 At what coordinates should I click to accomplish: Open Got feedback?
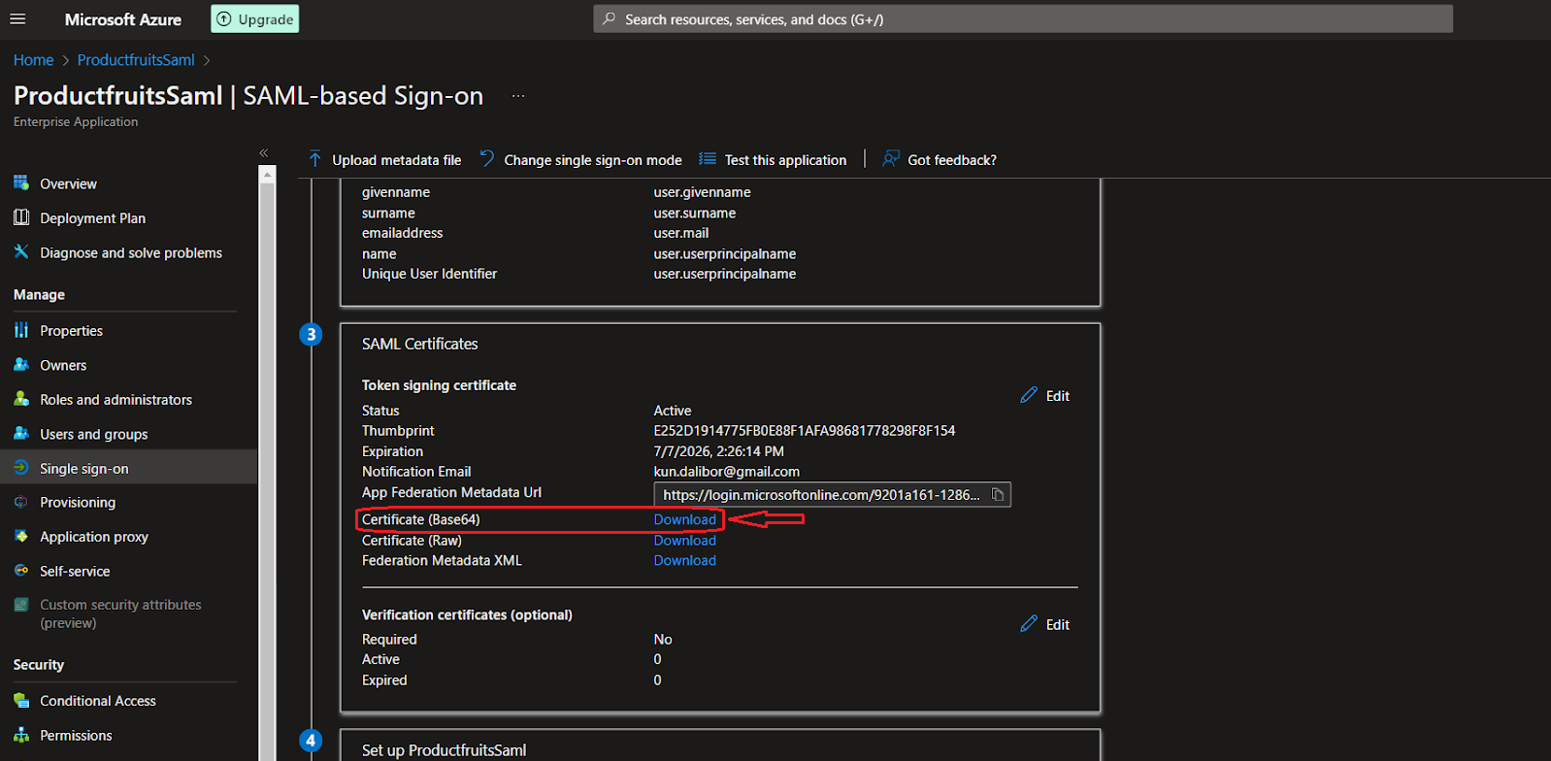click(x=952, y=160)
